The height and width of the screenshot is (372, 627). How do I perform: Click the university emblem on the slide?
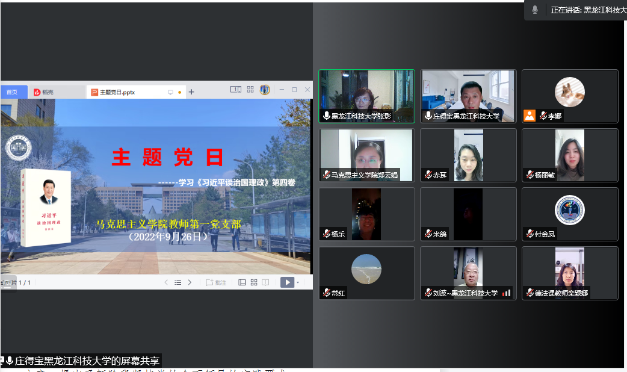(19, 147)
